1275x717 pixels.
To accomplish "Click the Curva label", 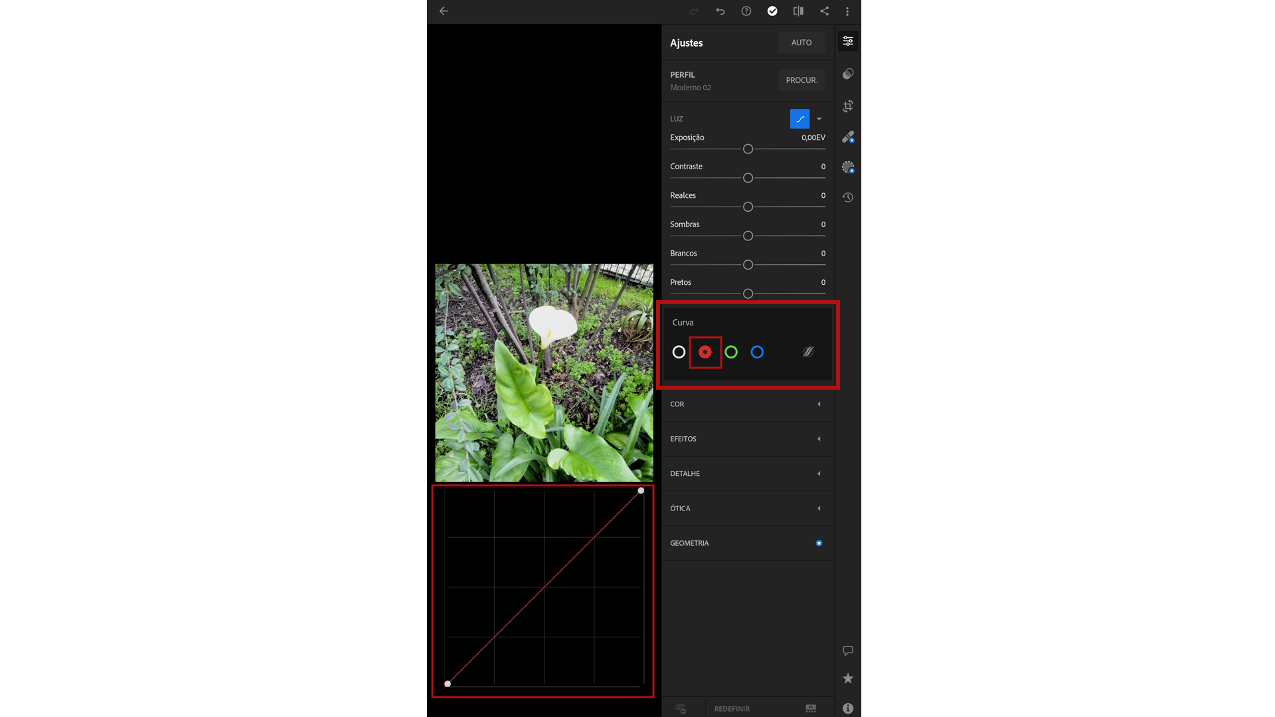I will (x=683, y=323).
